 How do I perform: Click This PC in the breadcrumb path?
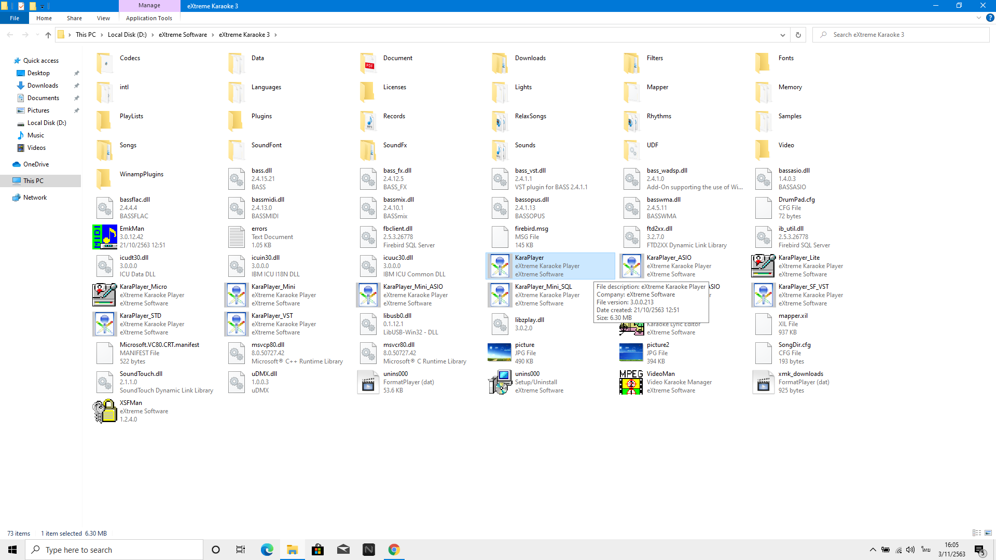pyautogui.click(x=86, y=35)
